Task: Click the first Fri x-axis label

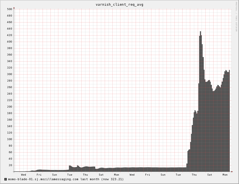Action: click(x=39, y=175)
